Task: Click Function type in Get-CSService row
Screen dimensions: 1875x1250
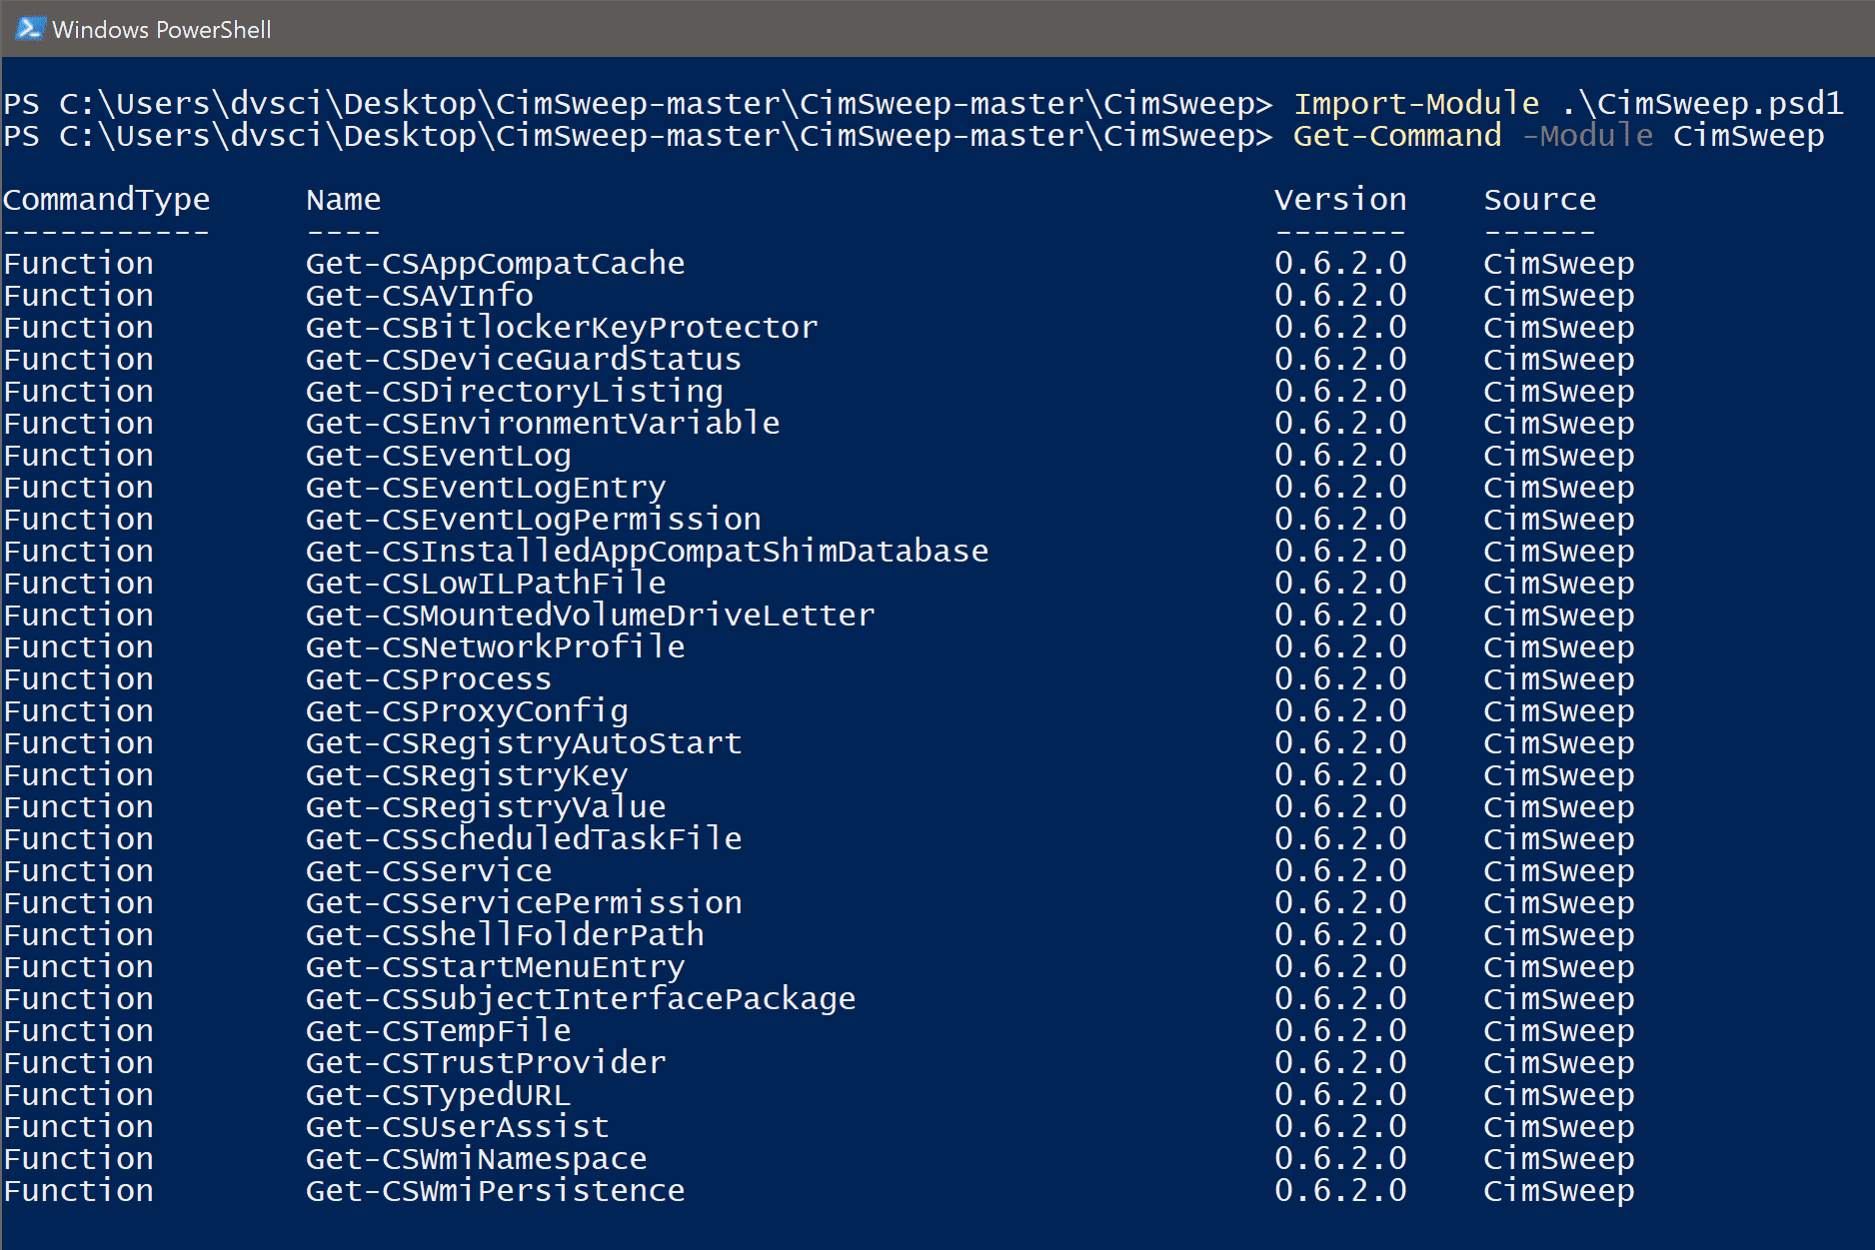Action: (79, 871)
